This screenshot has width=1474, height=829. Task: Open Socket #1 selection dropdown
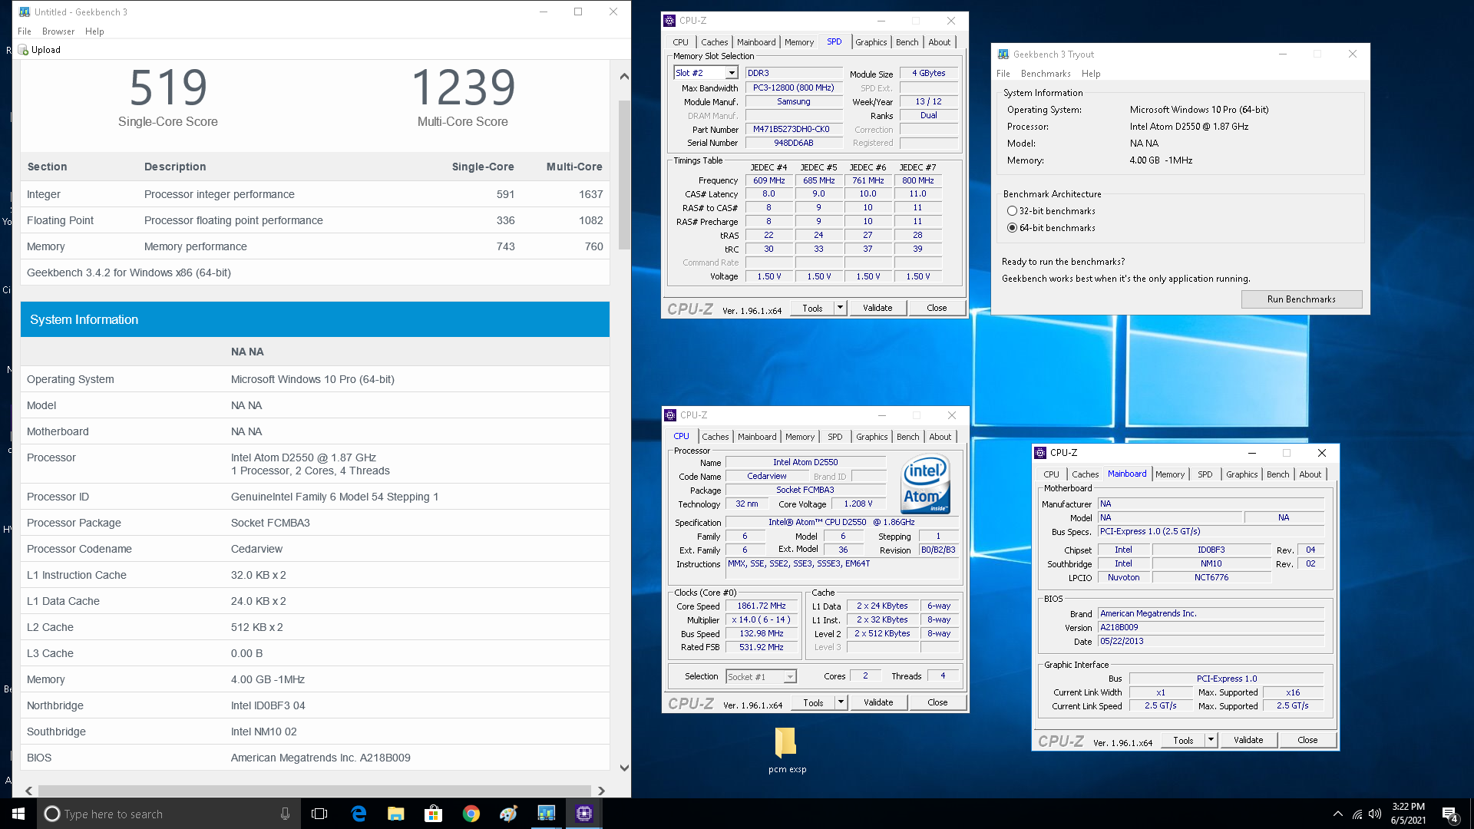(790, 677)
